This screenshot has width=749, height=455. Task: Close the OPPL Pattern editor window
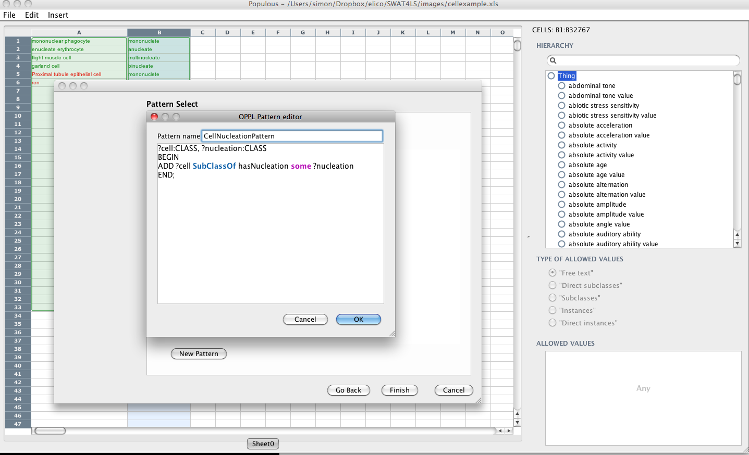coord(154,117)
